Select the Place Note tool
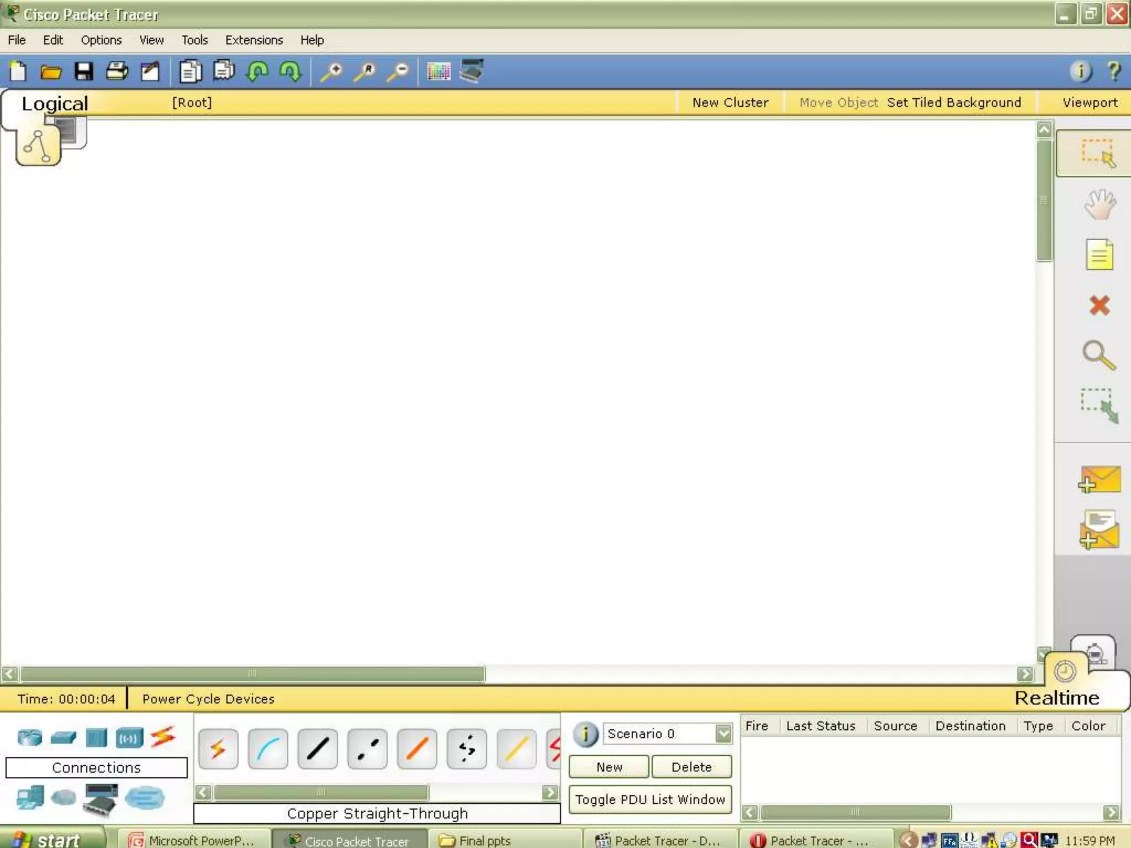Image resolution: width=1131 pixels, height=848 pixels. pyautogui.click(x=1099, y=255)
